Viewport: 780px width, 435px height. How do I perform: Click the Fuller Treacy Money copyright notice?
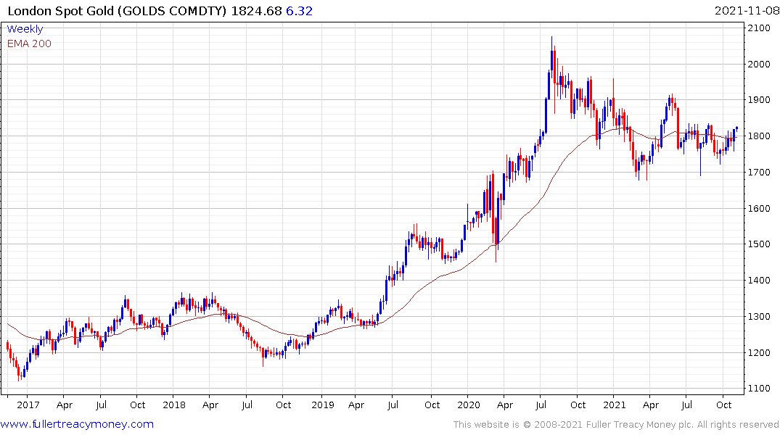click(616, 425)
